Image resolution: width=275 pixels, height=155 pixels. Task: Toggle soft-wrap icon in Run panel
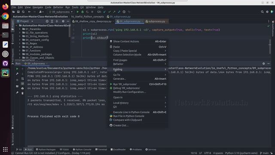(x=22, y=79)
